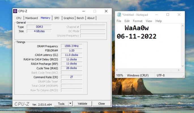Close the Notepad window
The width and height of the screenshot is (194, 113).
179,15
